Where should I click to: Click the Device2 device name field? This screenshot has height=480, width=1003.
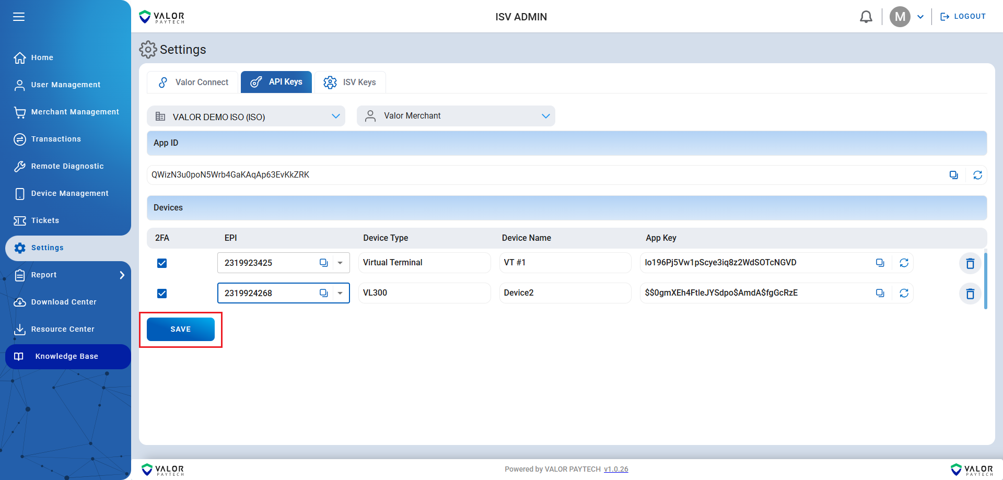point(565,293)
